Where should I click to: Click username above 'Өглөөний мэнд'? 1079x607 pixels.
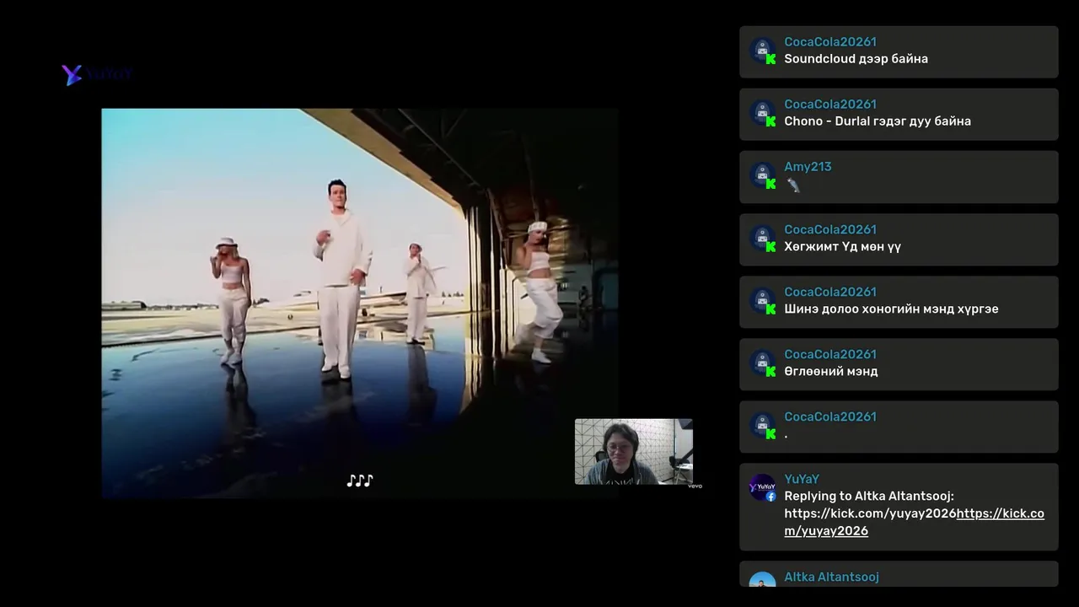830,353
